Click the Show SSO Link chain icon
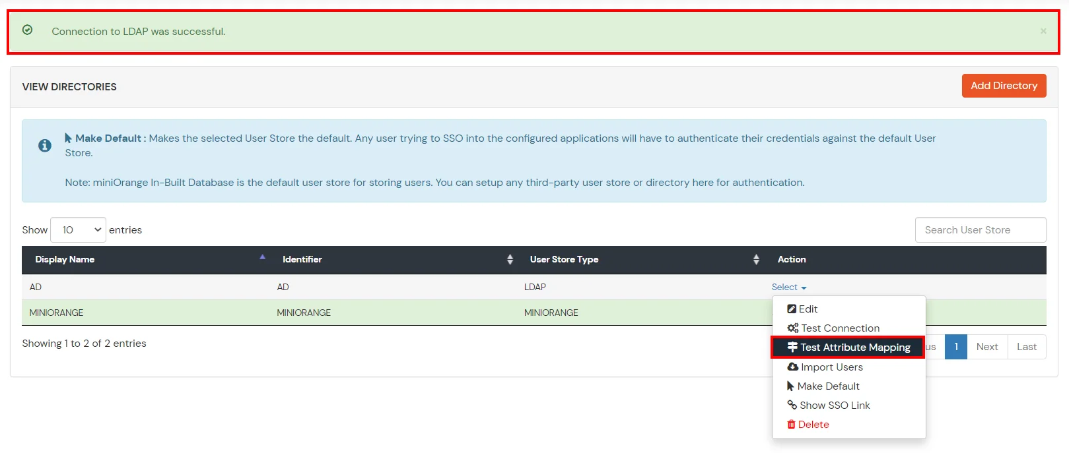The height and width of the screenshot is (453, 1069). (x=792, y=405)
